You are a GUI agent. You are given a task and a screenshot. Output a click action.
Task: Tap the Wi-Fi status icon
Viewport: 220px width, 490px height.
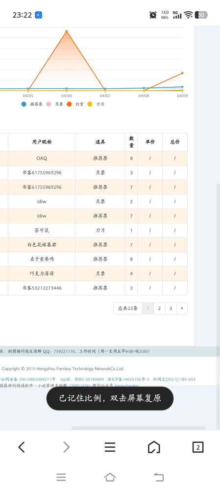188,15
